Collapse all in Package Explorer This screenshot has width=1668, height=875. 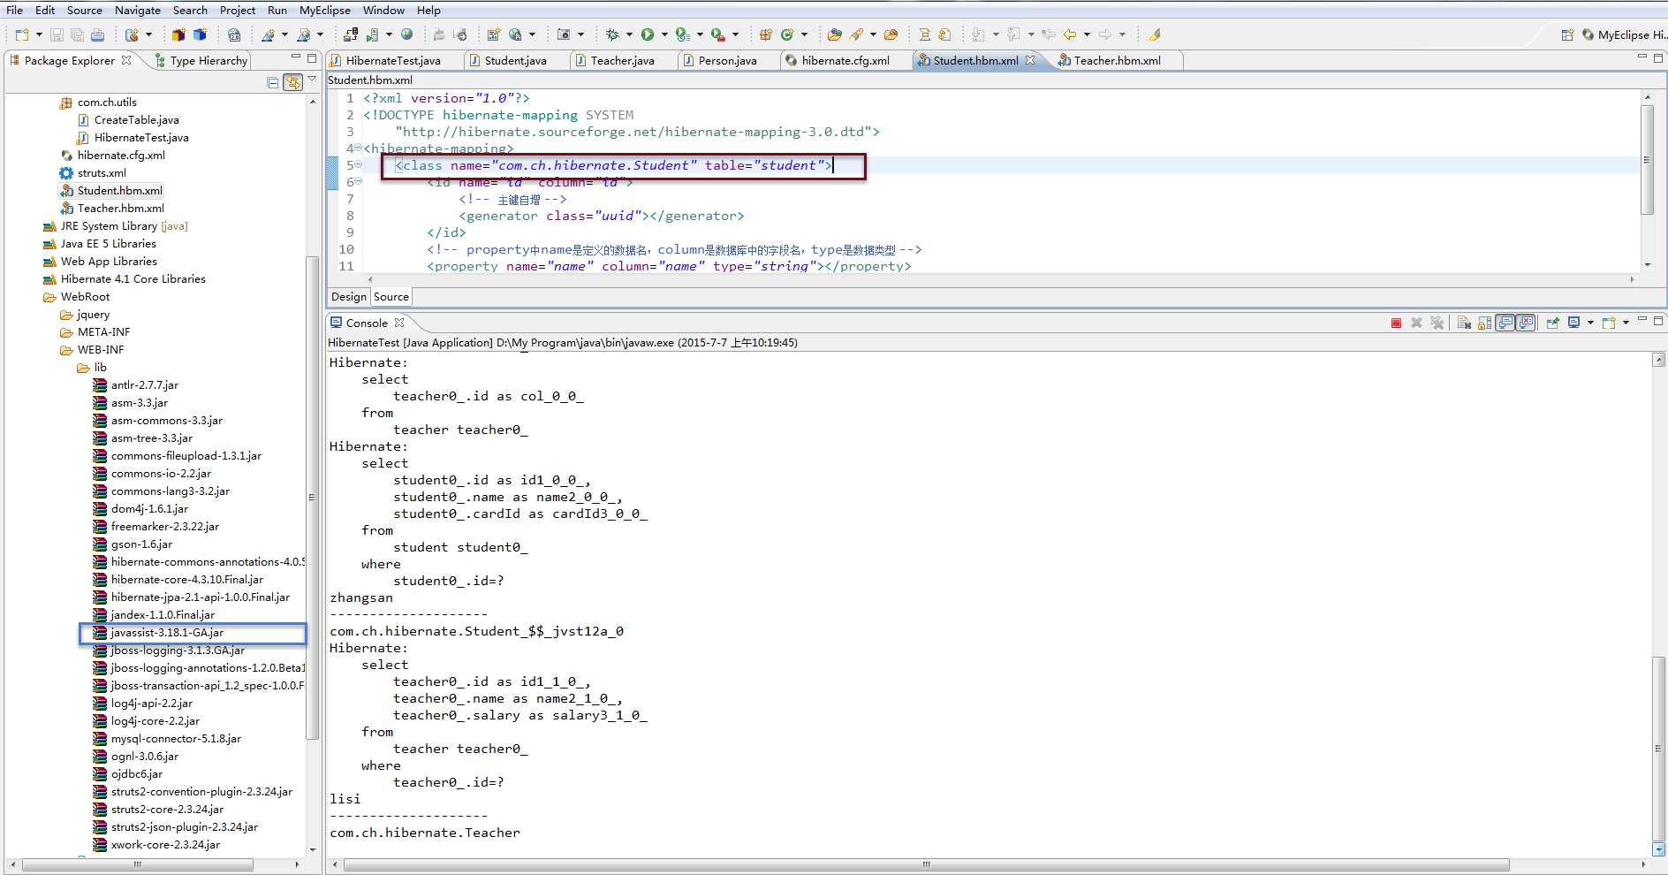(x=273, y=82)
